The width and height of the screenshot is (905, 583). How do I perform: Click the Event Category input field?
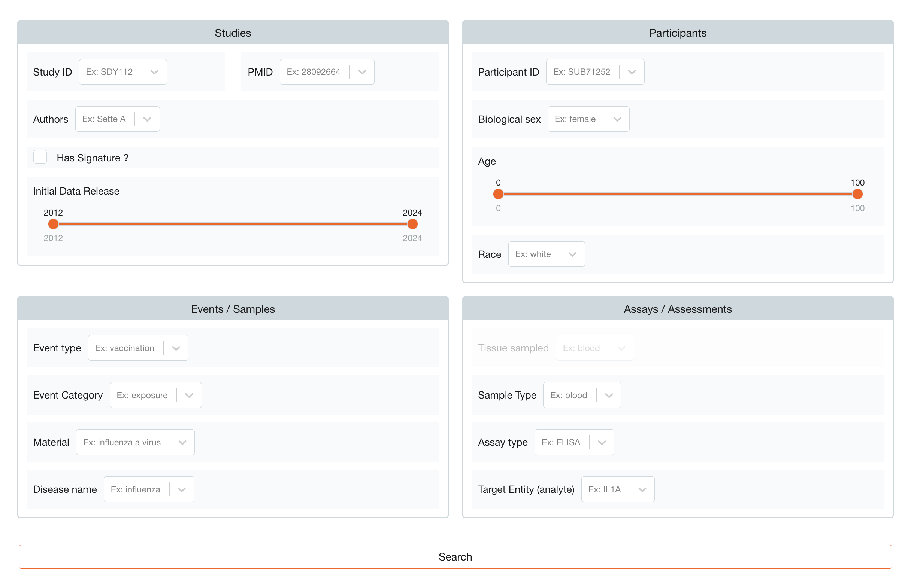156,395
